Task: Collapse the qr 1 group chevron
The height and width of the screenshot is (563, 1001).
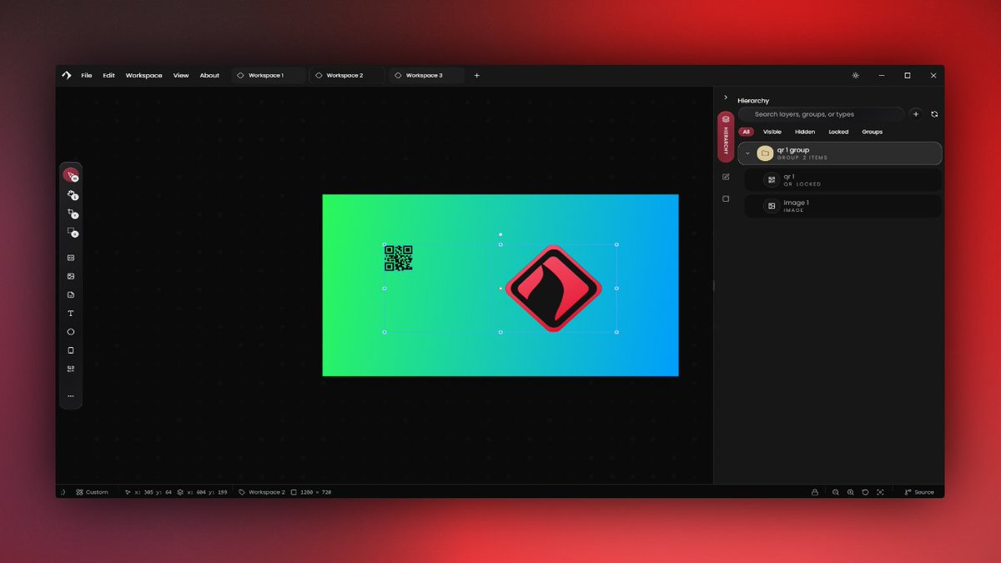Action: tap(747, 153)
